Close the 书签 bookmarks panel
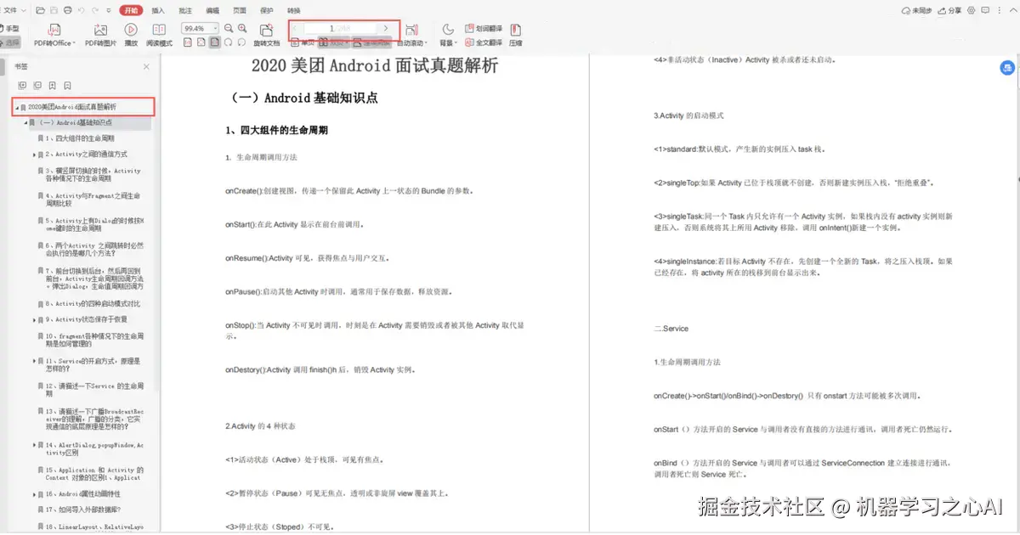The image size is (1020, 535). click(146, 65)
